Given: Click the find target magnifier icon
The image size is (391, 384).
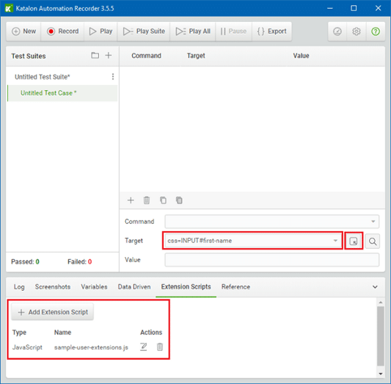Looking at the screenshot, I should point(373,242).
